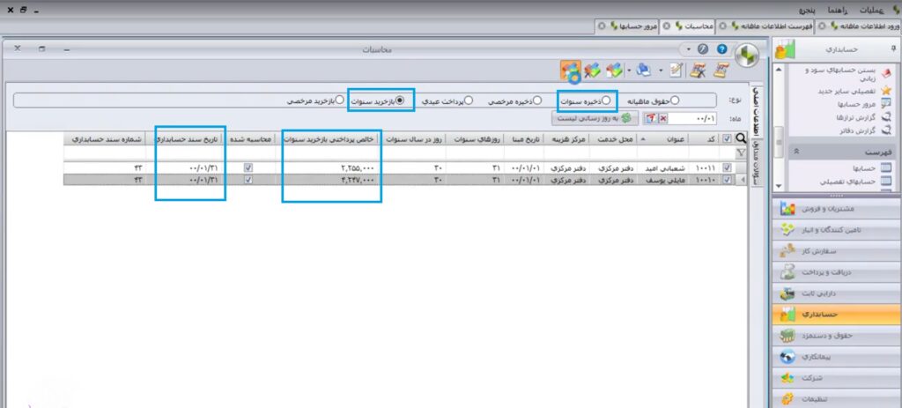Screen dimensions: 902x408
Task: Click the green cards icon with red cross
Action: tap(592, 70)
